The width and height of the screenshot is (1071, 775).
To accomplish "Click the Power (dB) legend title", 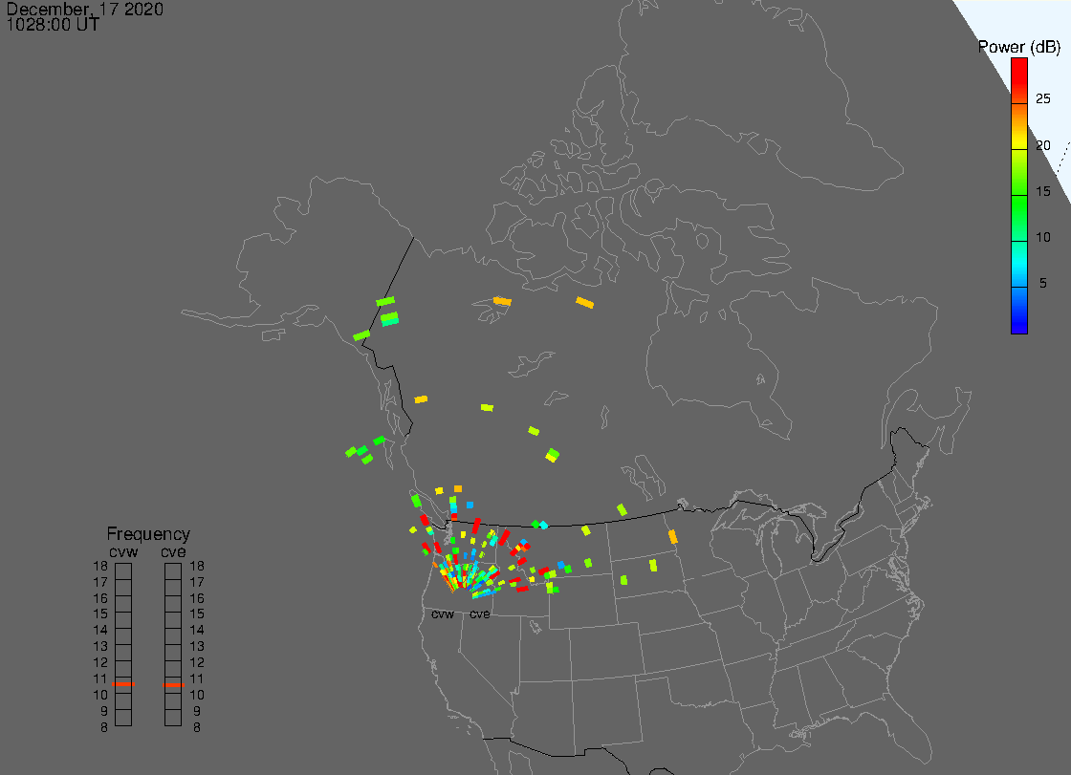I will (x=1019, y=47).
